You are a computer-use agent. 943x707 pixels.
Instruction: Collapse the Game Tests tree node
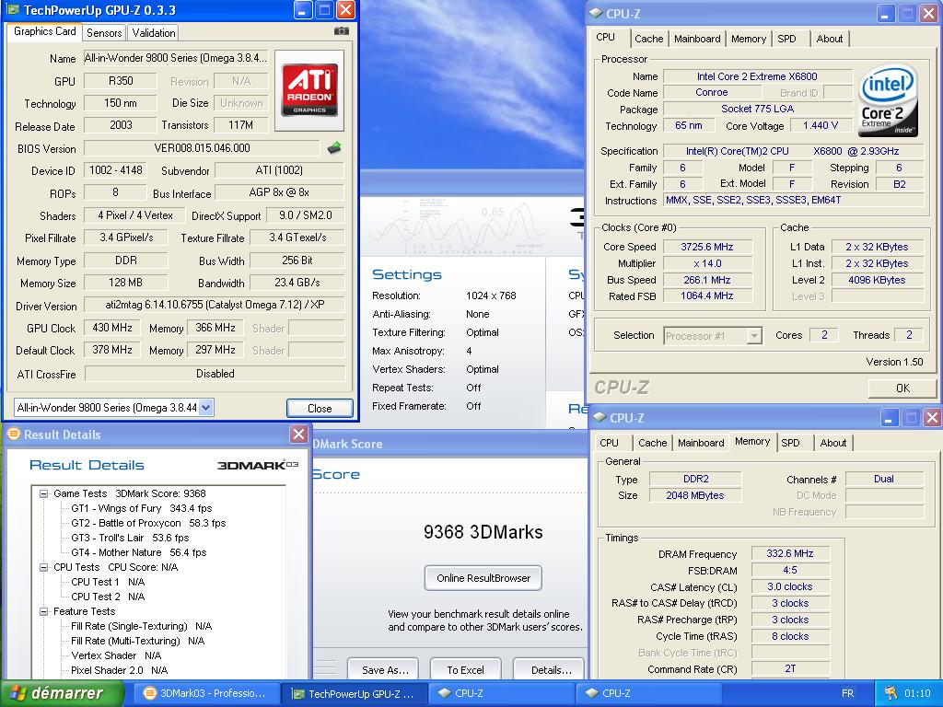click(x=44, y=493)
